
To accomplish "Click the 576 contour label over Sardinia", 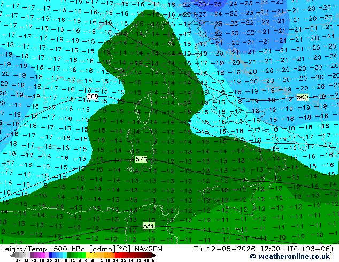I will click(141, 159).
